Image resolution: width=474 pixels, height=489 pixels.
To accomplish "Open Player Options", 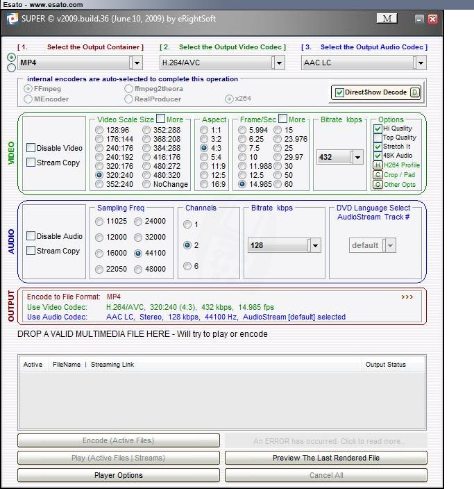I will [x=119, y=475].
